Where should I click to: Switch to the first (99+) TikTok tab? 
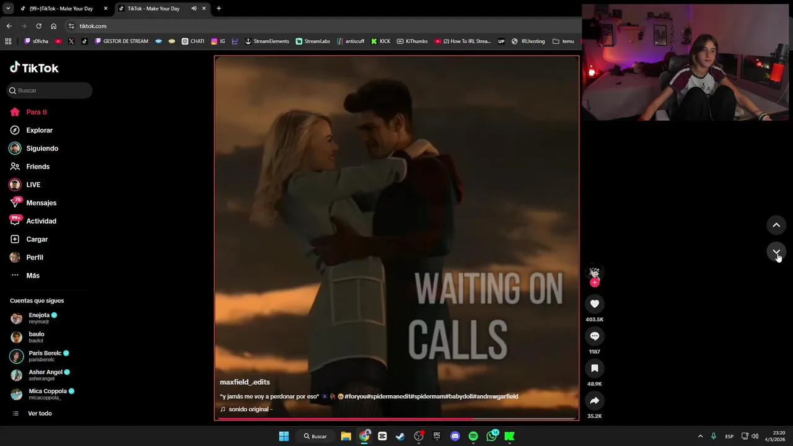62,9
